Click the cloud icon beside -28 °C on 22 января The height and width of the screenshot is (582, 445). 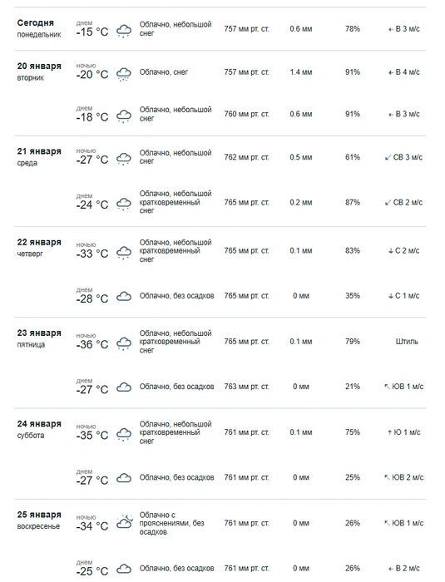click(124, 296)
